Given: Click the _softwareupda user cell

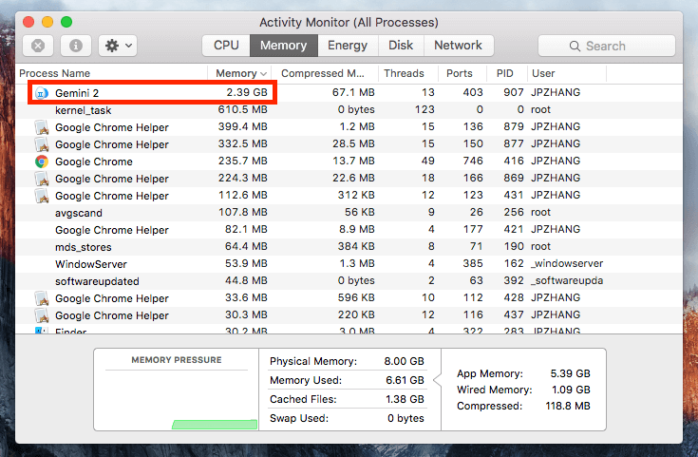Looking at the screenshot, I should click(x=567, y=280).
